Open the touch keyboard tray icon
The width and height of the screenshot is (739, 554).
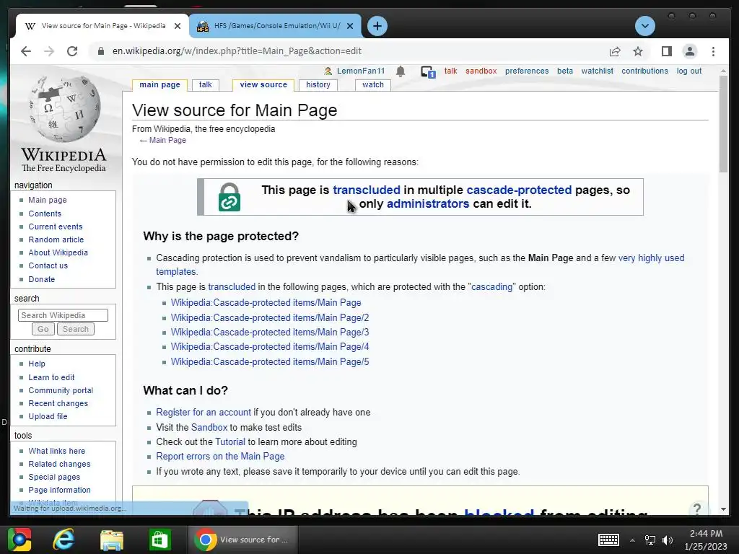(x=608, y=540)
